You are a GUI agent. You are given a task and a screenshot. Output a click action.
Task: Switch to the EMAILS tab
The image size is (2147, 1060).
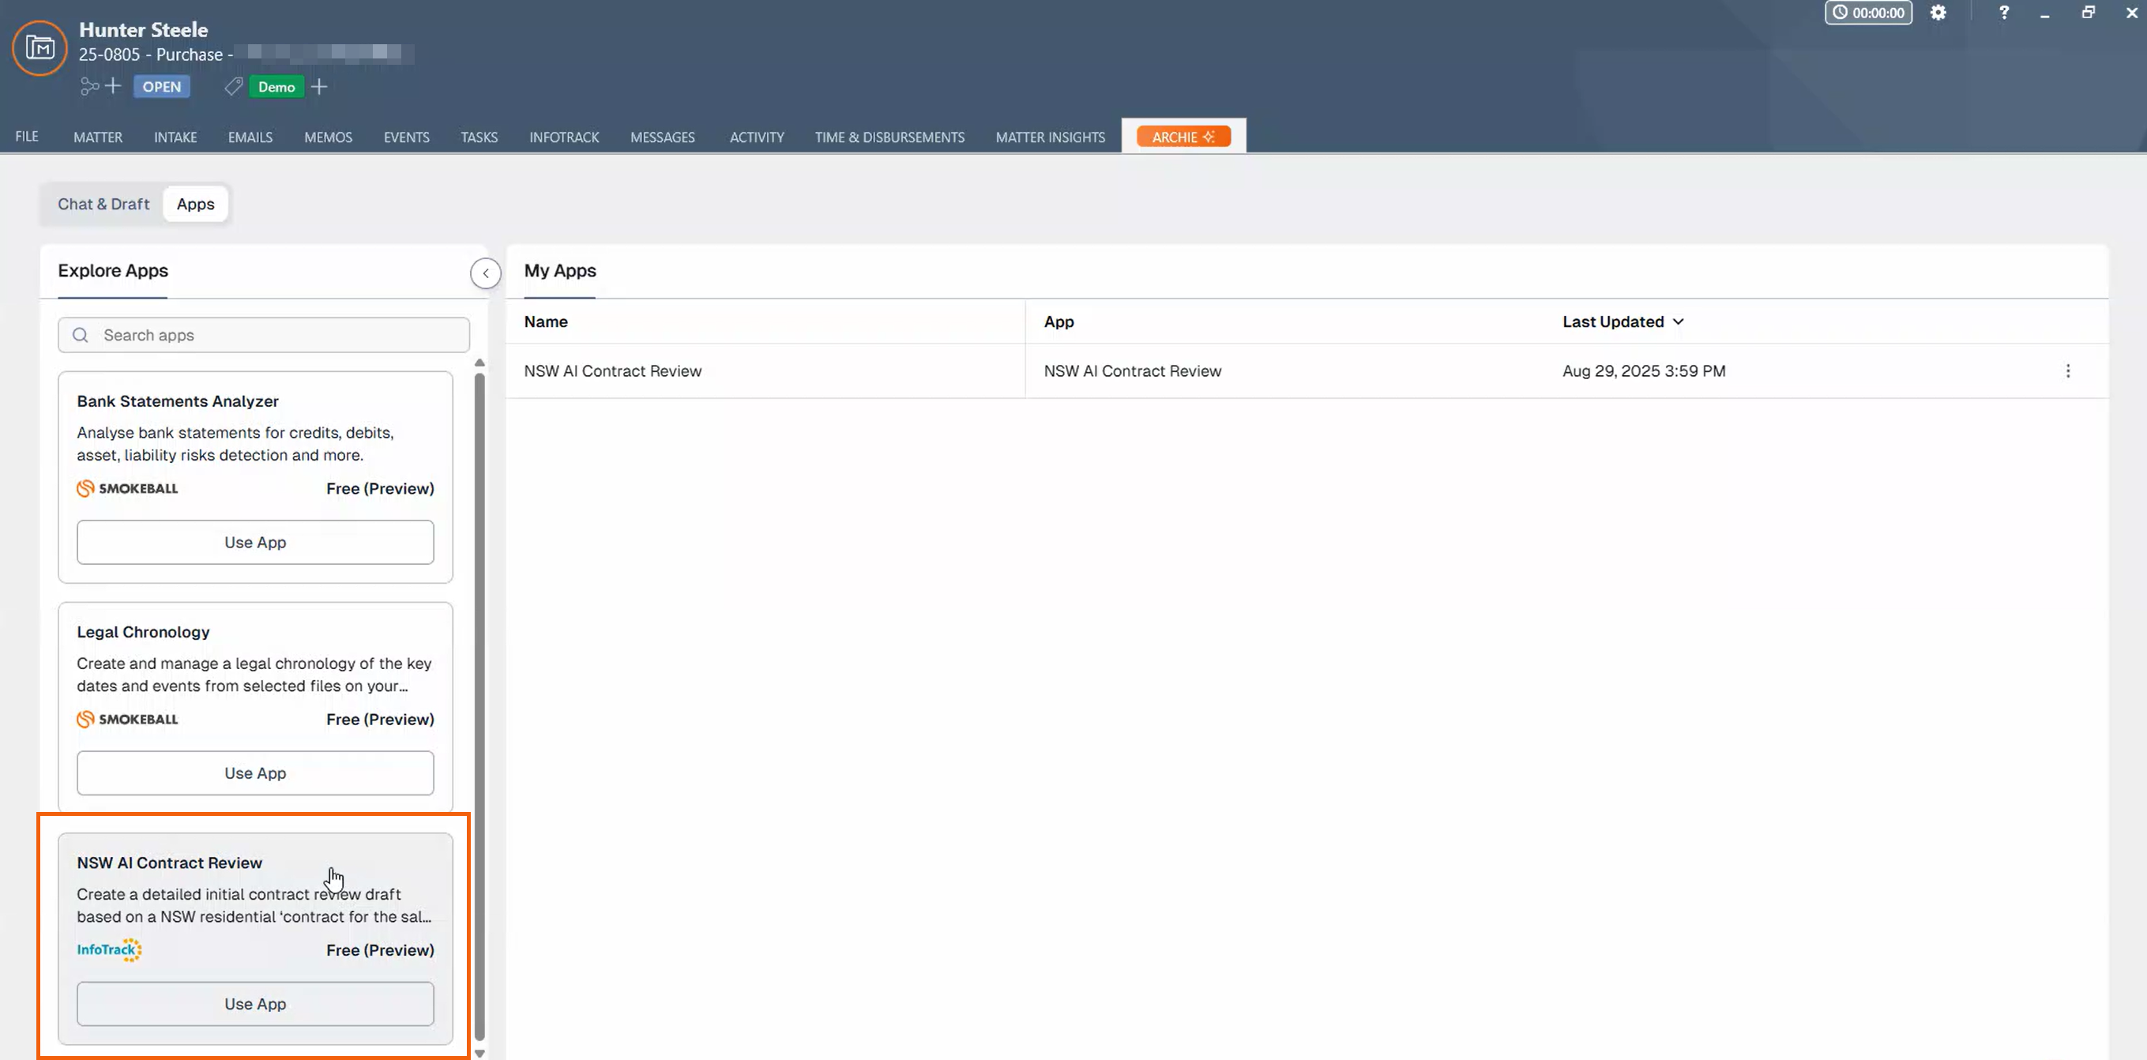[250, 137]
